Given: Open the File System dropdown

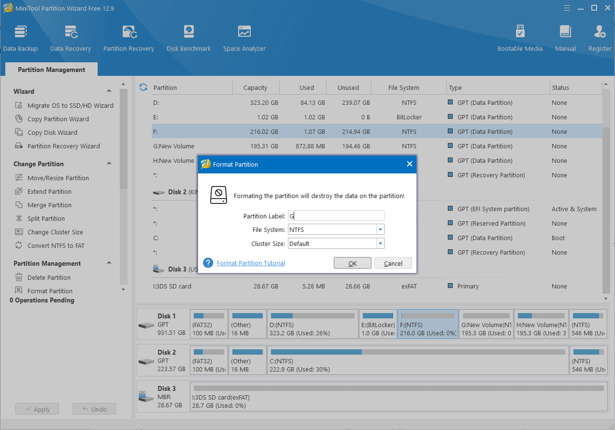Looking at the screenshot, I should click(x=380, y=229).
